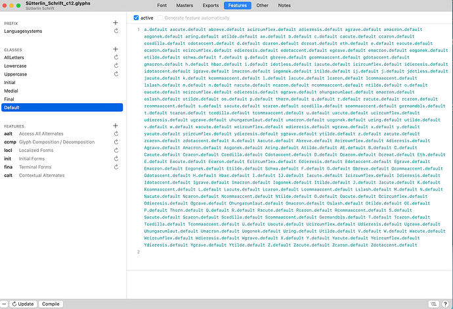Add a new prefix with plus icon
Viewport: 453px width, 309px height.
(116, 23)
